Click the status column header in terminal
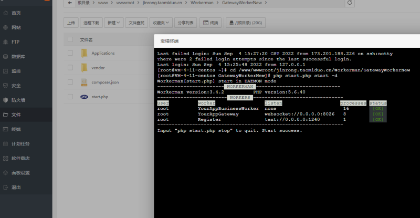420x218 pixels. [378, 103]
